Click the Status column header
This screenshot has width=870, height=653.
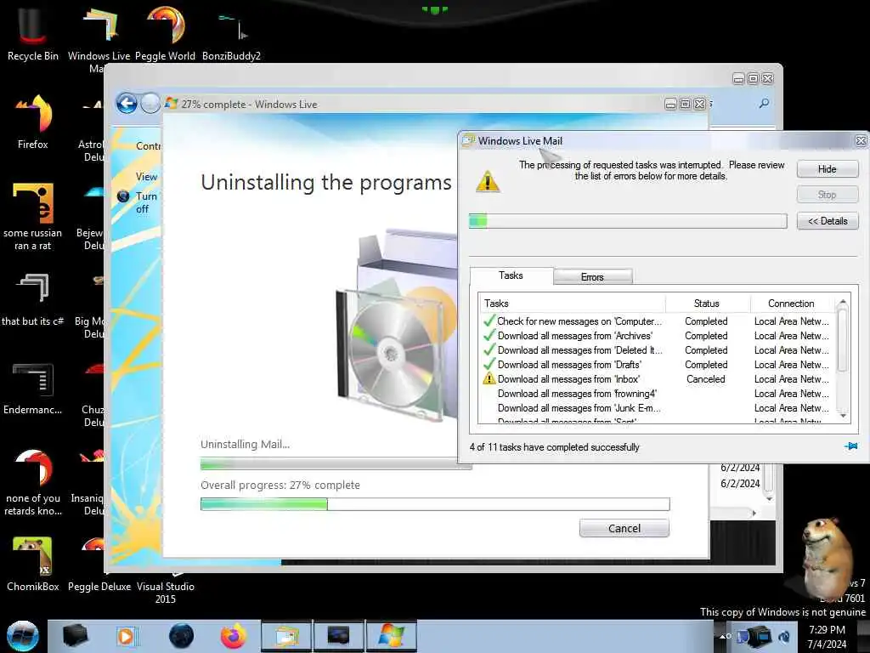coord(706,304)
